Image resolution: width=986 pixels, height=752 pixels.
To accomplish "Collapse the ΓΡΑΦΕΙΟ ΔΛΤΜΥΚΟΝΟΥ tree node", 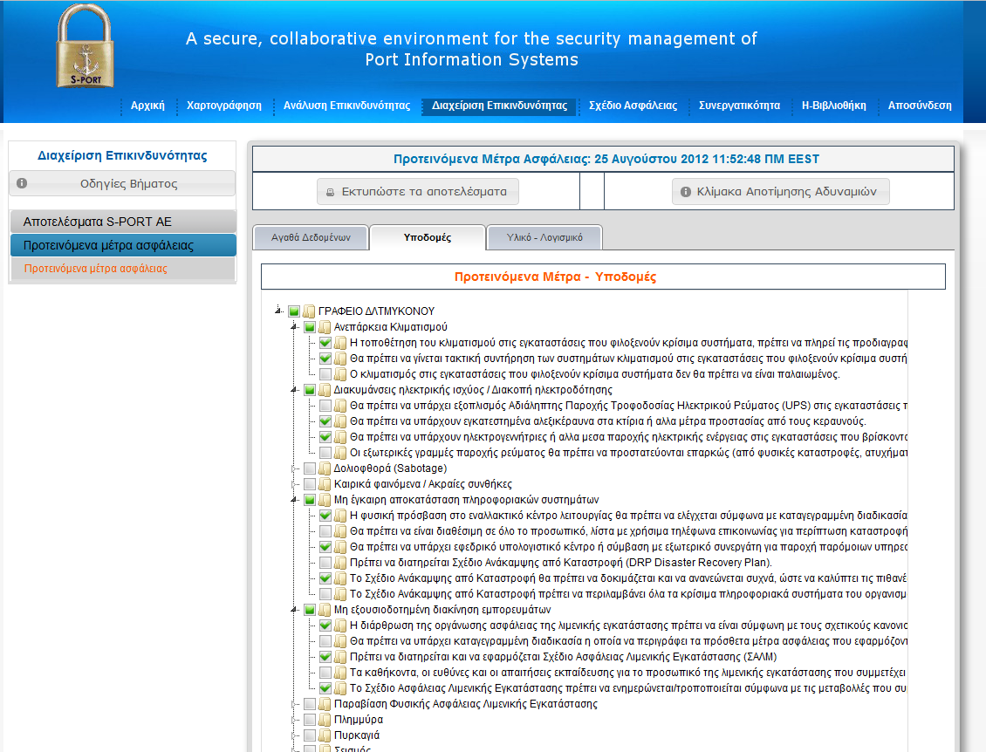I will pos(278,311).
